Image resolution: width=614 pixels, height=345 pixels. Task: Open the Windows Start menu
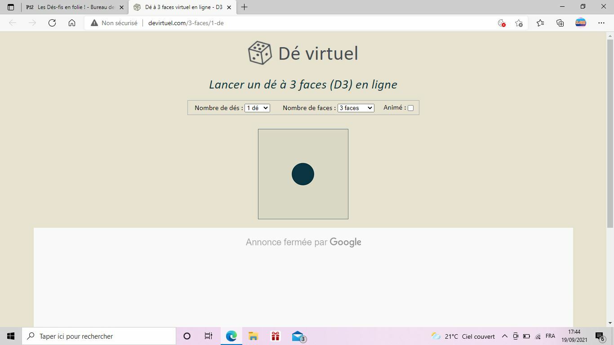[x=11, y=336]
